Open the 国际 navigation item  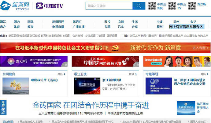30,22
